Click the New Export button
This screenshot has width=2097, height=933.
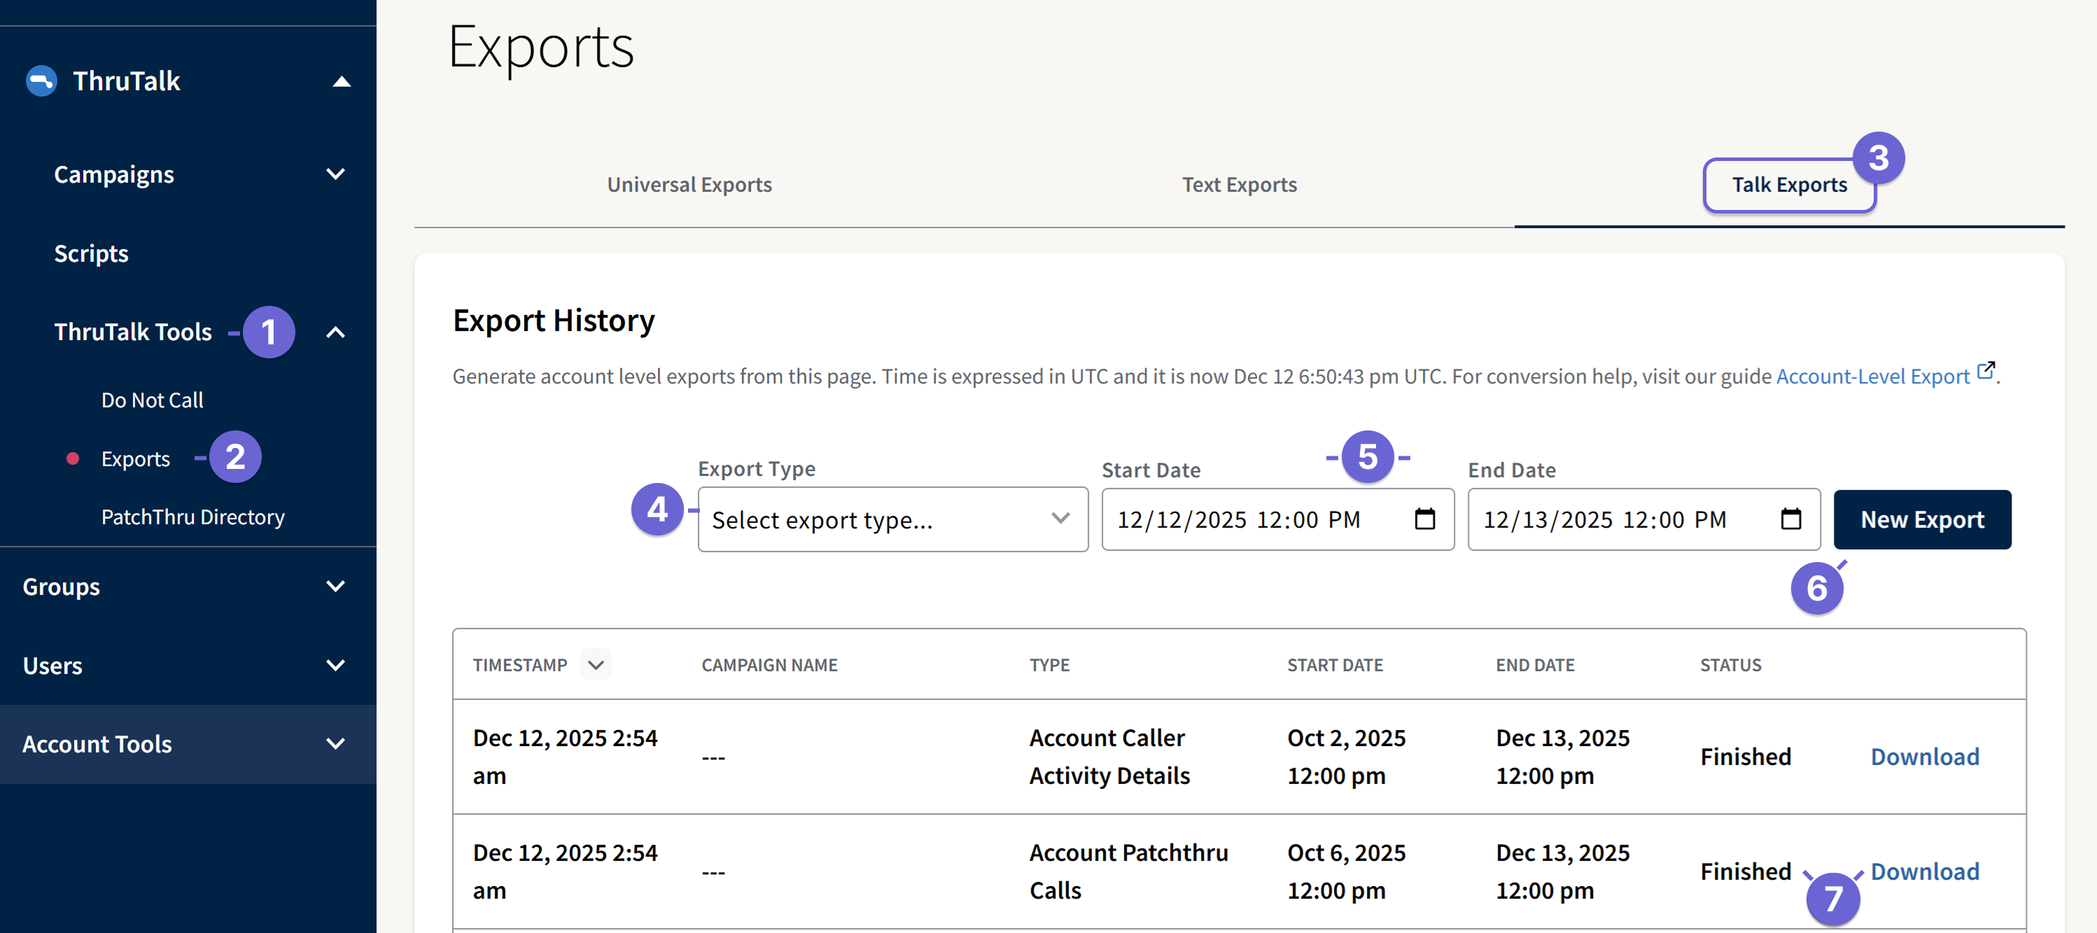(1922, 519)
